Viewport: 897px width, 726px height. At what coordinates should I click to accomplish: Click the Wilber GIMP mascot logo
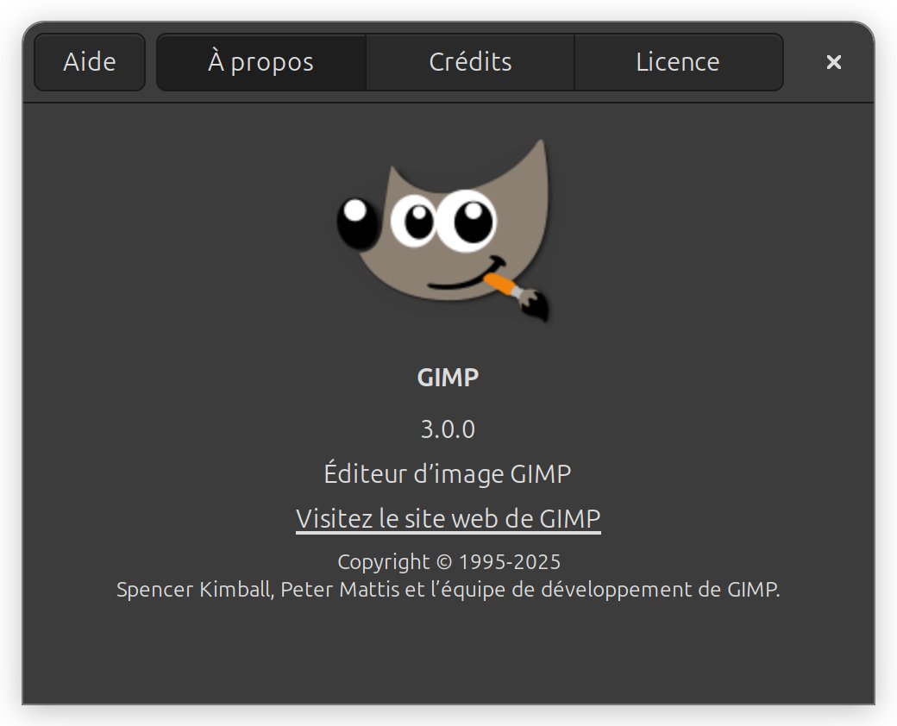[444, 230]
